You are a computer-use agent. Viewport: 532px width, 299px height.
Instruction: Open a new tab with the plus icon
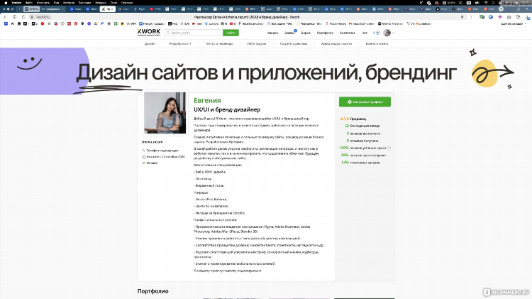click(x=501, y=9)
